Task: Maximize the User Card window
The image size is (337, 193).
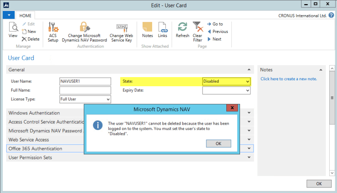Action: pos(315,4)
